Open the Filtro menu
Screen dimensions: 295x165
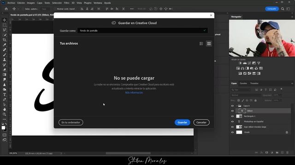[66, 3]
